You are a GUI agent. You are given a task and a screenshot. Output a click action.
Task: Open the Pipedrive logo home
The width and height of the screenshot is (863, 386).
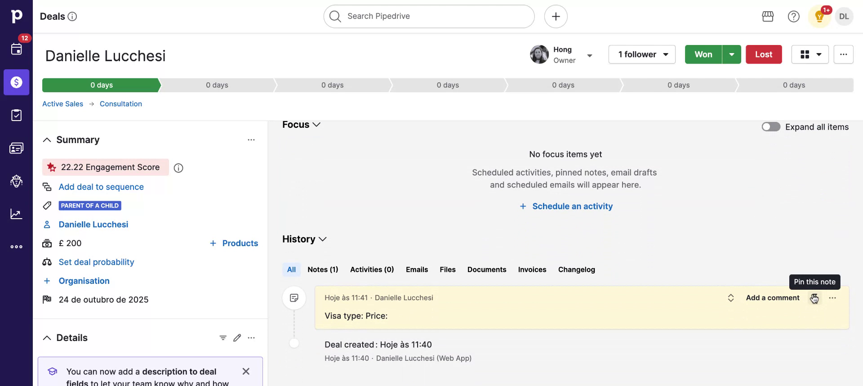(x=16, y=16)
